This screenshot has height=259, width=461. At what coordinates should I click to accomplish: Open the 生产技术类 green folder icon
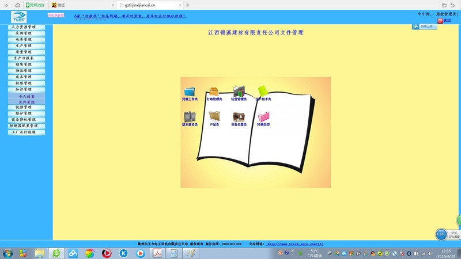pyautogui.click(x=263, y=92)
